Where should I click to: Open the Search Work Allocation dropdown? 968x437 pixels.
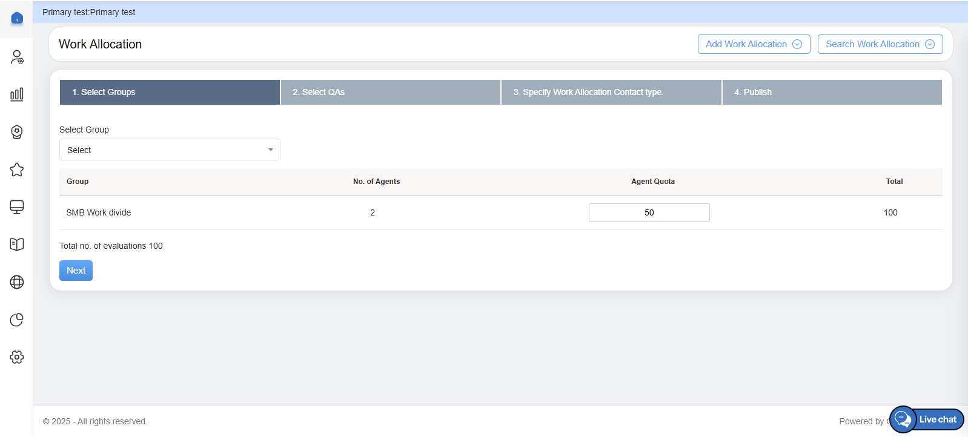(x=880, y=44)
